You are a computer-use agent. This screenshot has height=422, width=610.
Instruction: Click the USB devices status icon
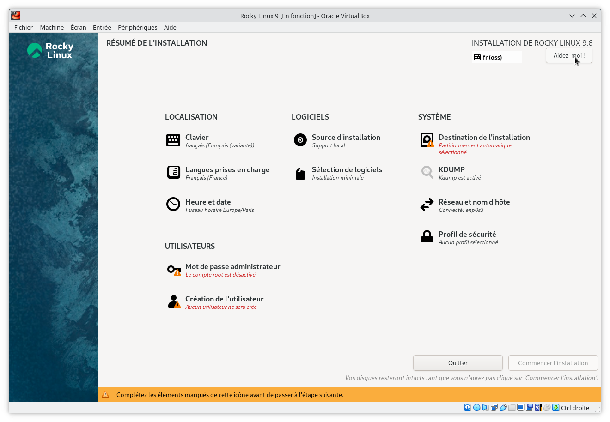[x=503, y=408]
